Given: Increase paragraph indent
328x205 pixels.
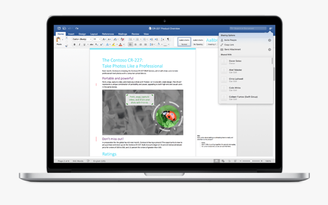Looking at the screenshot, I should pos(156,39).
